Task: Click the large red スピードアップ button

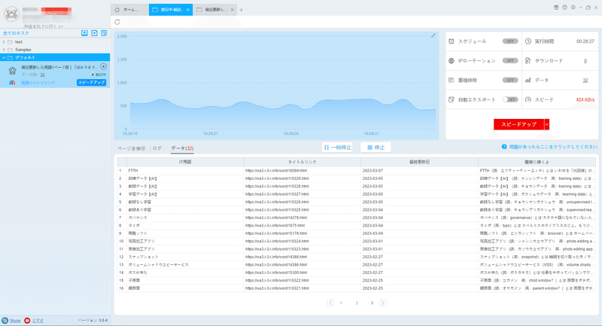Action: coord(519,124)
